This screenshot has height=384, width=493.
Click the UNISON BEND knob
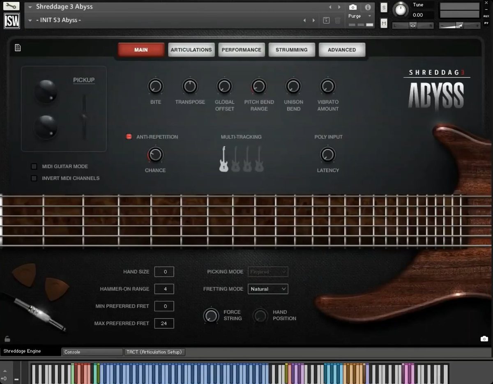click(x=293, y=87)
